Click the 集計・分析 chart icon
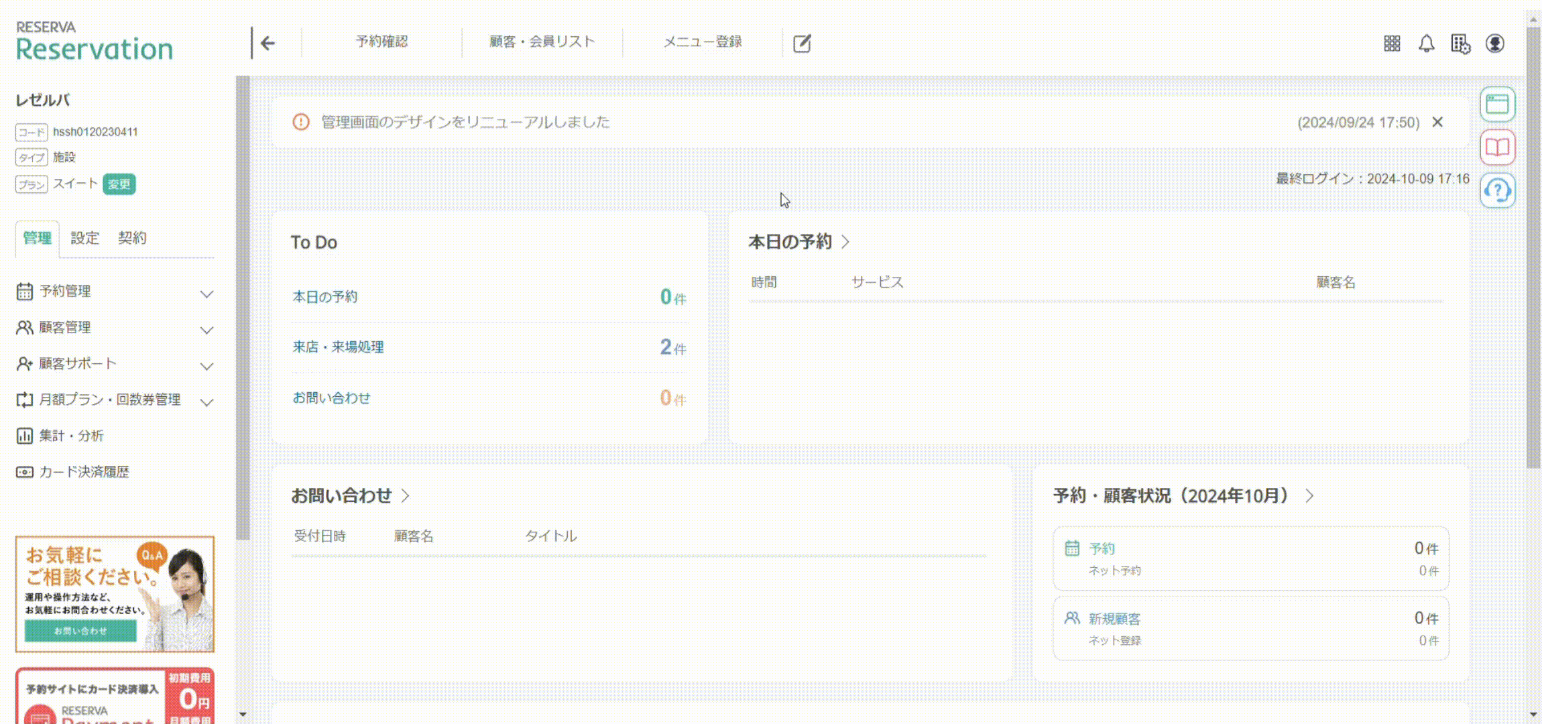The width and height of the screenshot is (1542, 724). [x=24, y=436]
